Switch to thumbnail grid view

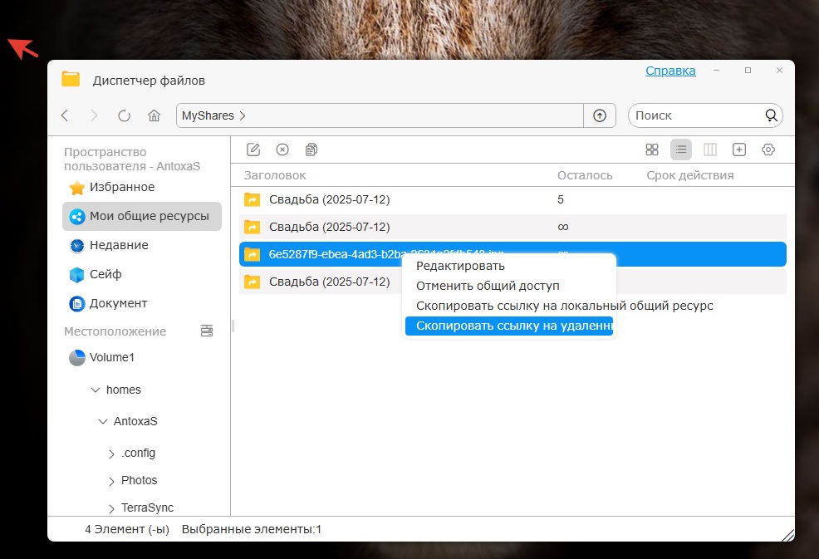click(652, 150)
